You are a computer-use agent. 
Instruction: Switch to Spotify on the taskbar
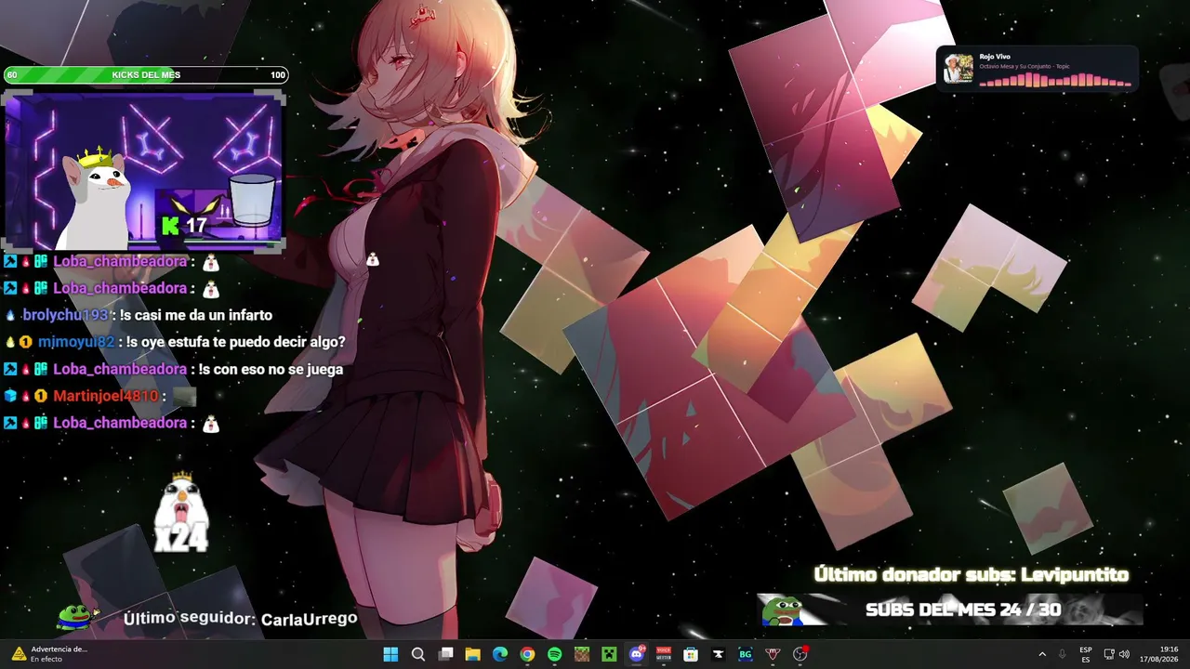pyautogui.click(x=554, y=654)
